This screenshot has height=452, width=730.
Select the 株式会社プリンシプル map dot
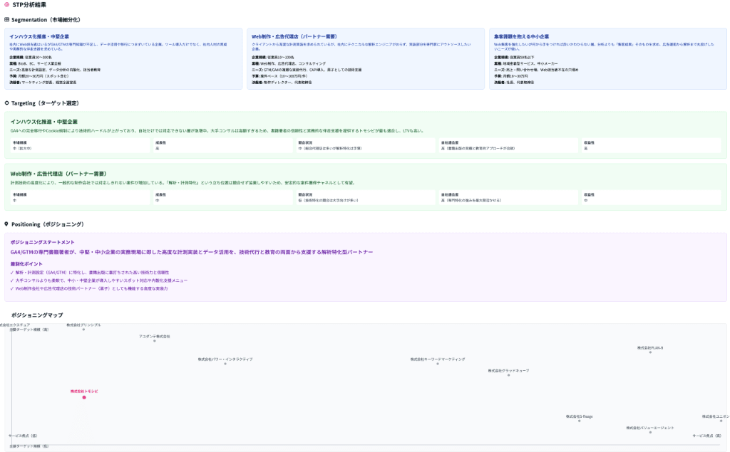pyautogui.click(x=83, y=330)
